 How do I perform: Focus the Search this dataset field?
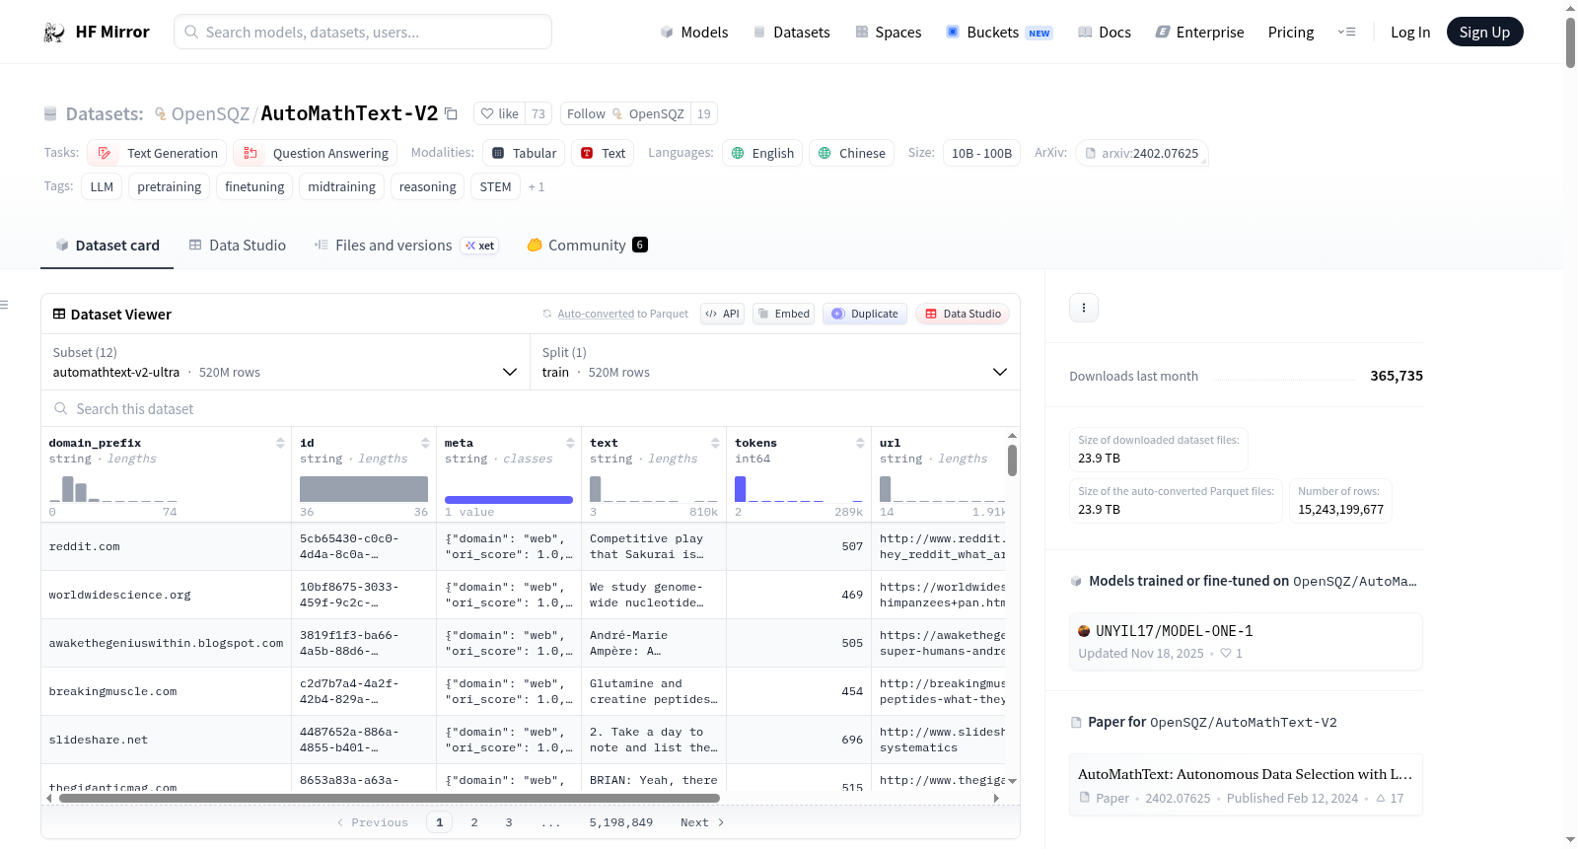coord(531,408)
